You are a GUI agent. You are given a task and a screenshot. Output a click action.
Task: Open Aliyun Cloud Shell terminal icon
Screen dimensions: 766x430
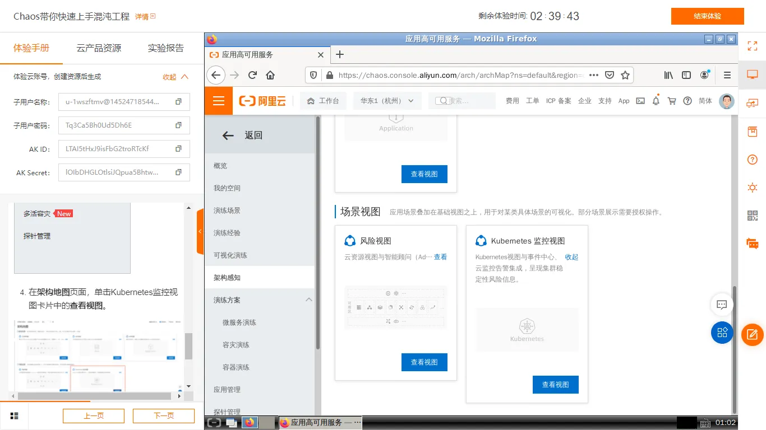[640, 101]
